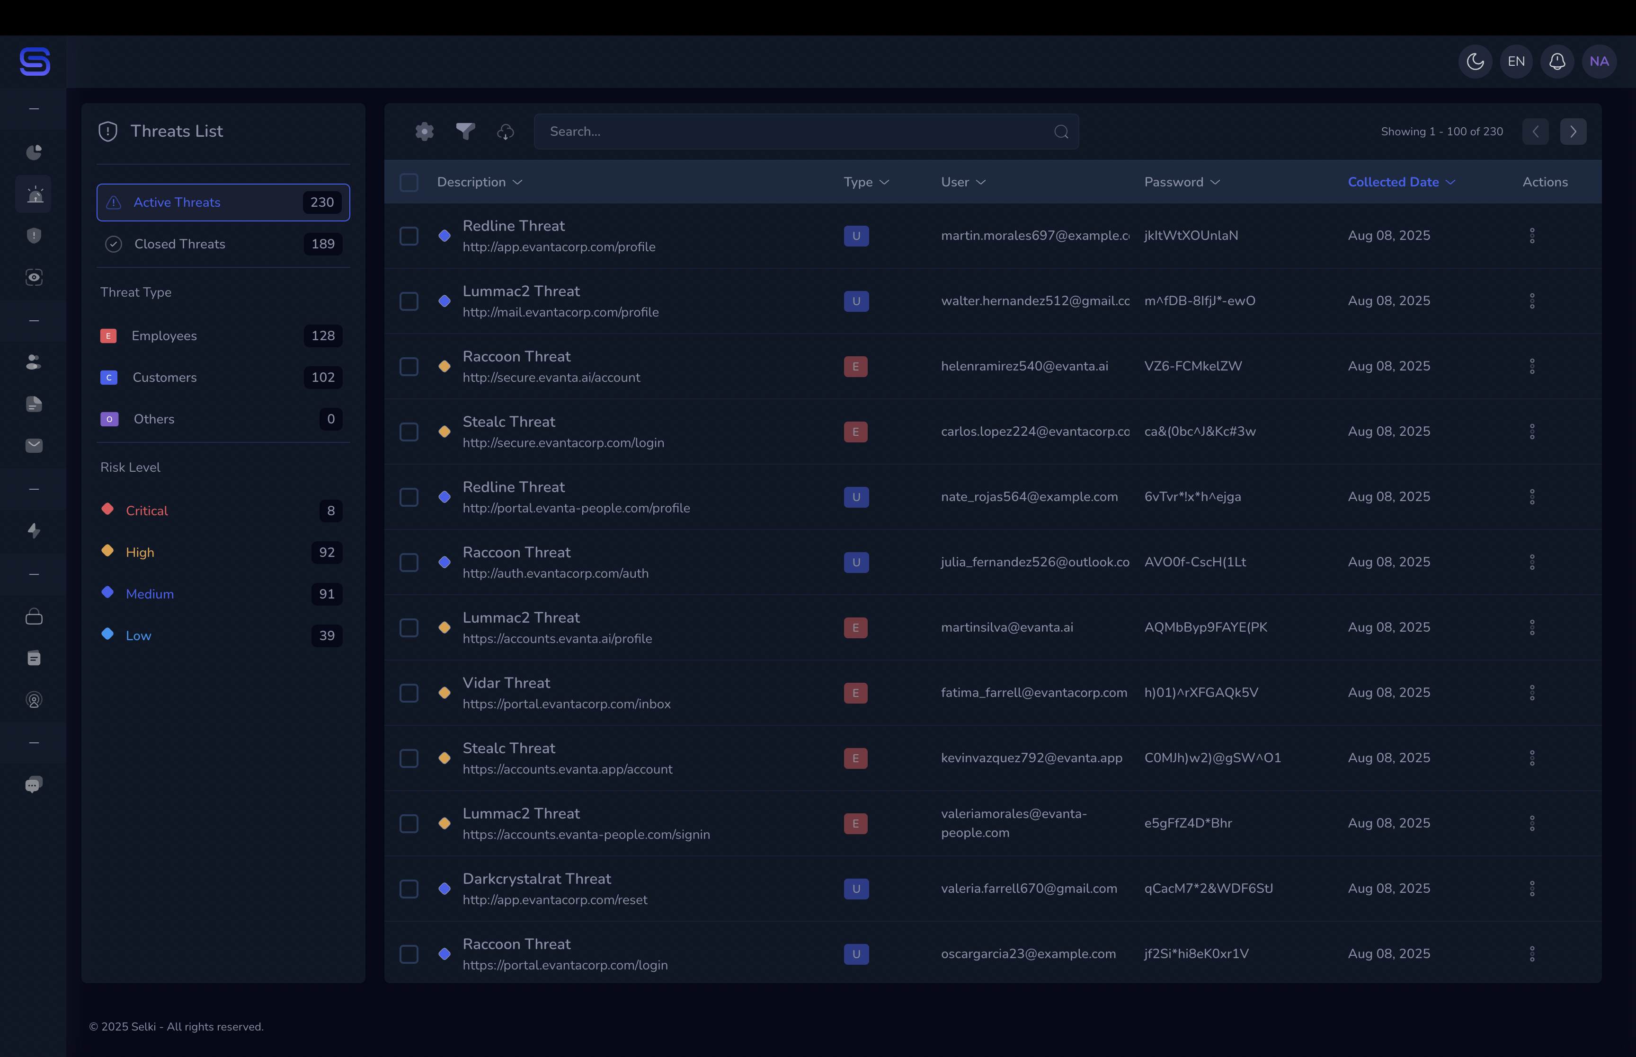Open table settings gear icon
Screen dimensions: 1636x1057
424,131
